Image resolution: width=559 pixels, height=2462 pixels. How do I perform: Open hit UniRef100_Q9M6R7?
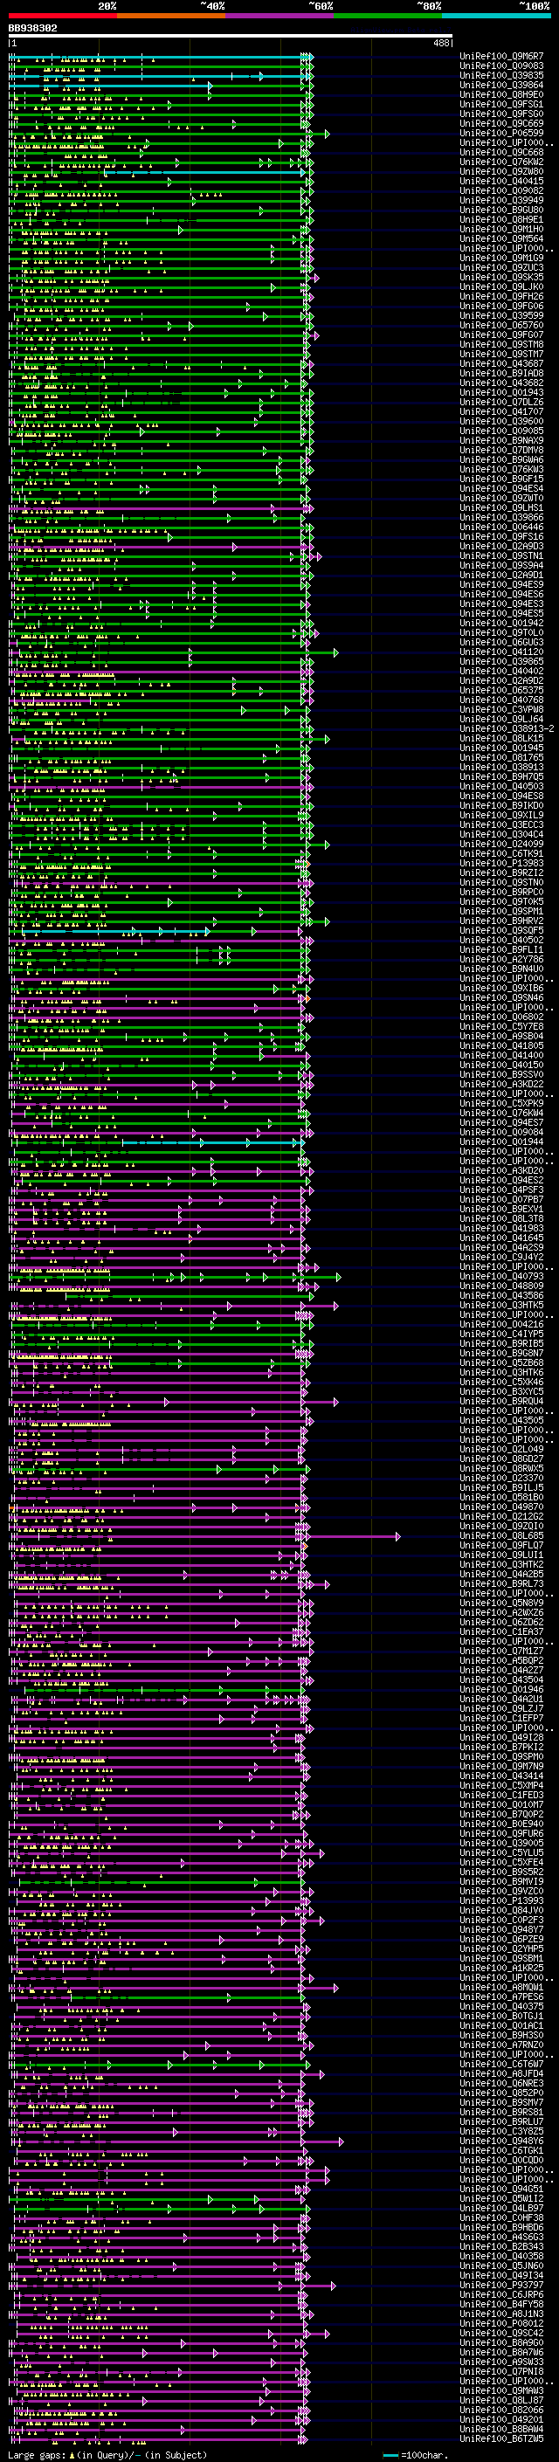tap(501, 57)
